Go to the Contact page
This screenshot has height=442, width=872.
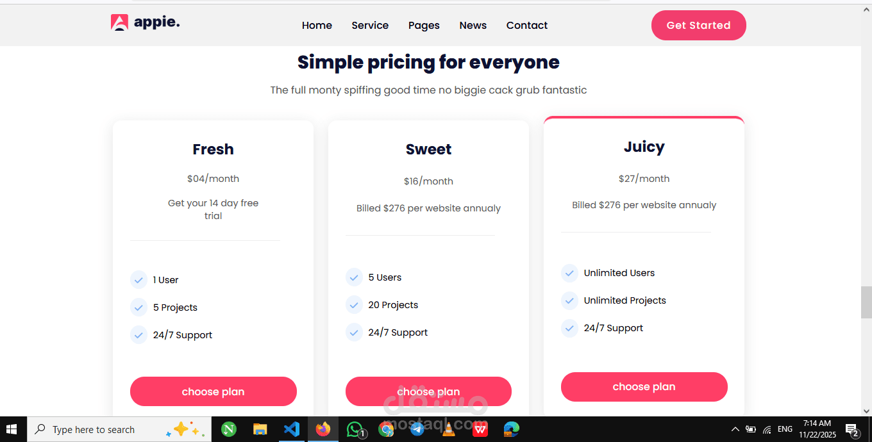526,26
